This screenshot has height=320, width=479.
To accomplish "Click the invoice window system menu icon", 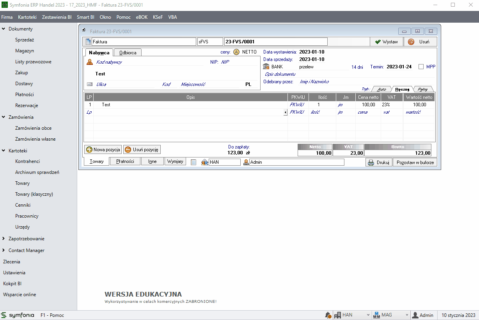I will click(83, 30).
